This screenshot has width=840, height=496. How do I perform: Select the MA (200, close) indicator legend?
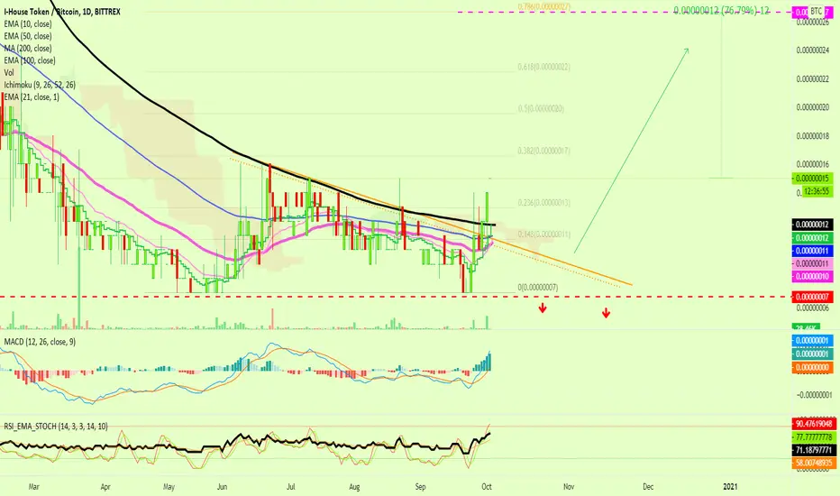click(x=28, y=49)
